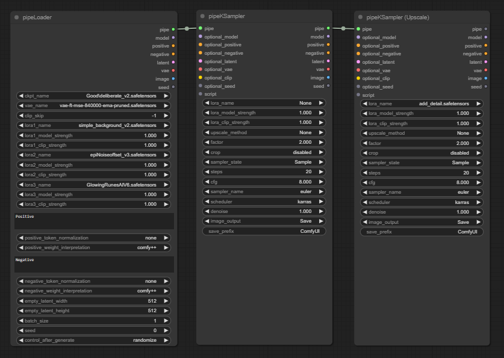This screenshot has width=504, height=358.
Task: Click the seed output socket on pipeLoader
Action: (x=173, y=87)
